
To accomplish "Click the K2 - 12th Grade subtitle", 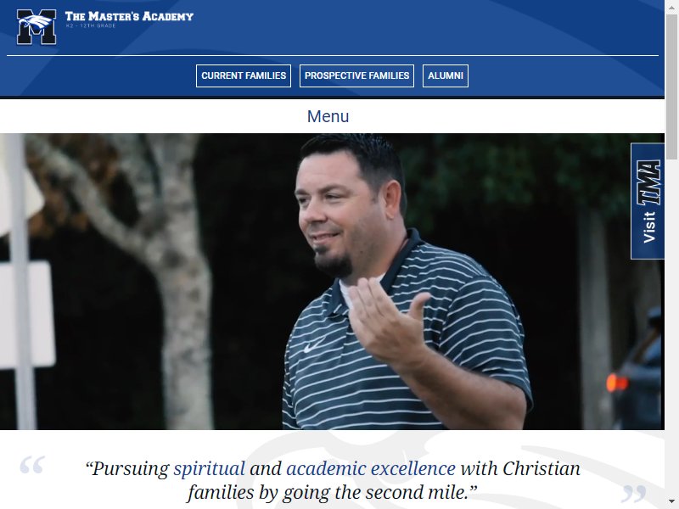I will tap(91, 26).
